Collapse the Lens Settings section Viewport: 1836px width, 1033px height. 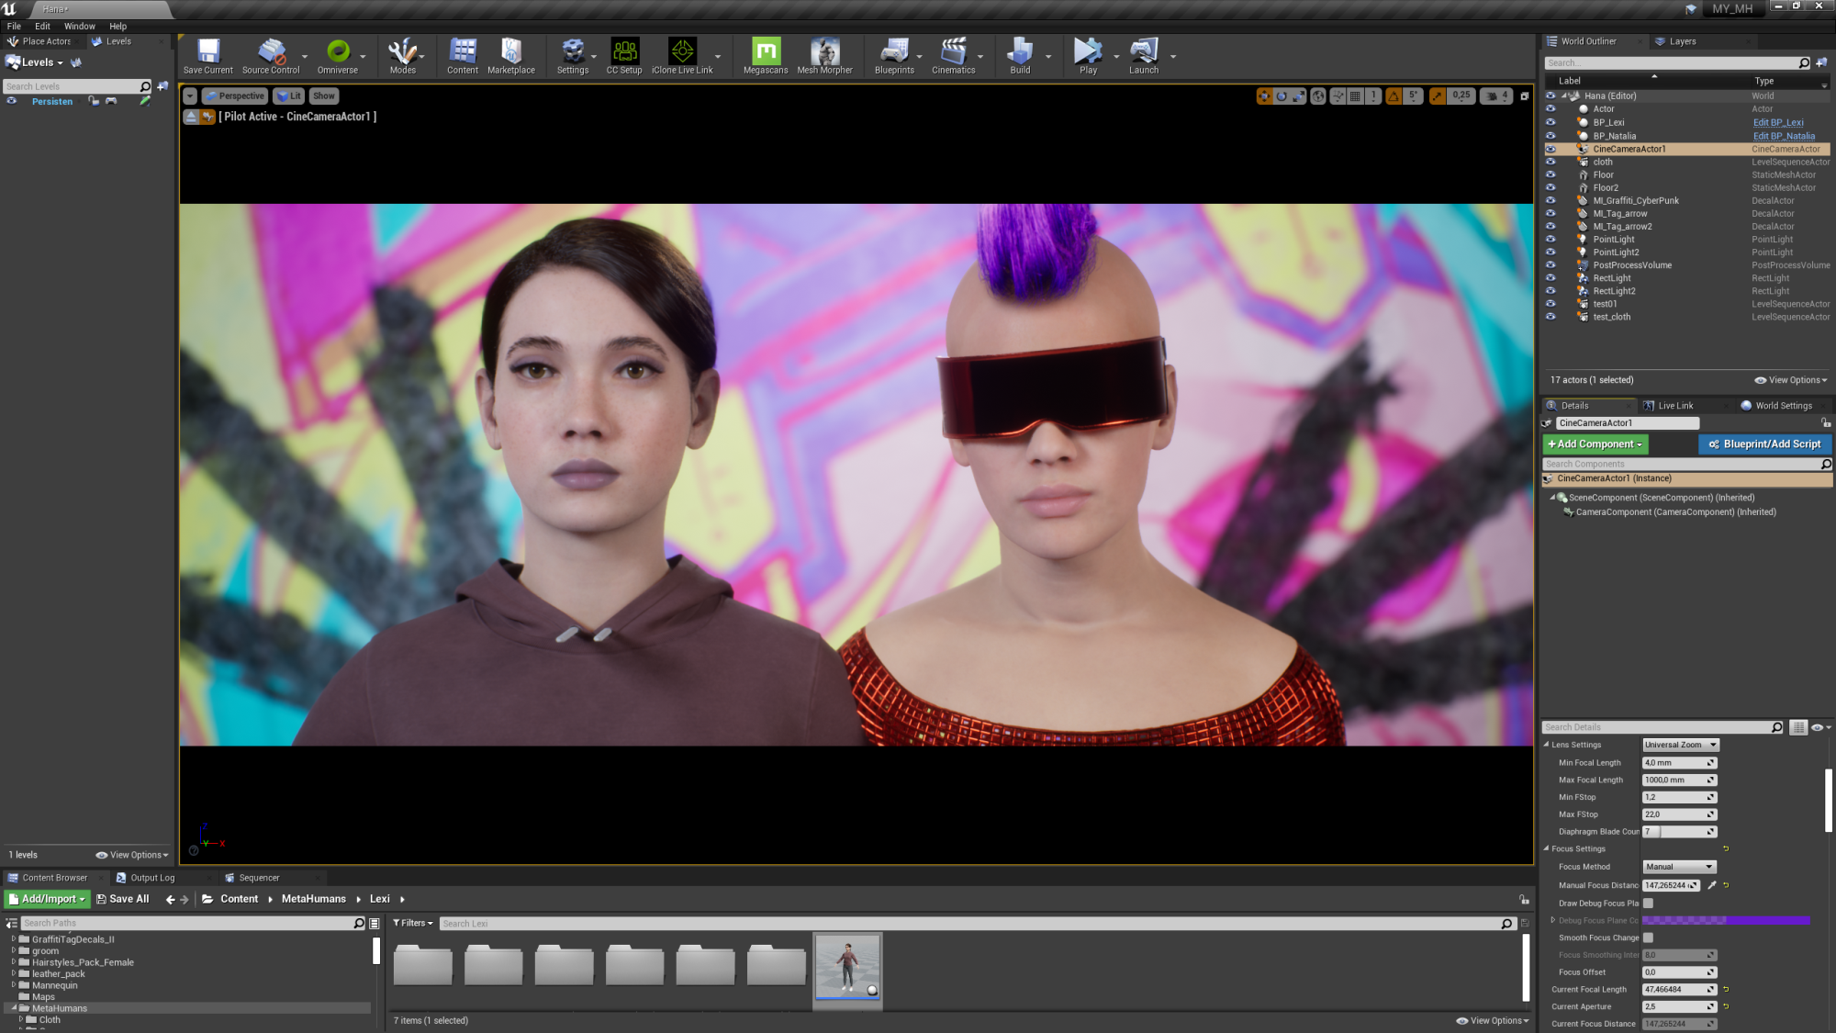(x=1547, y=745)
